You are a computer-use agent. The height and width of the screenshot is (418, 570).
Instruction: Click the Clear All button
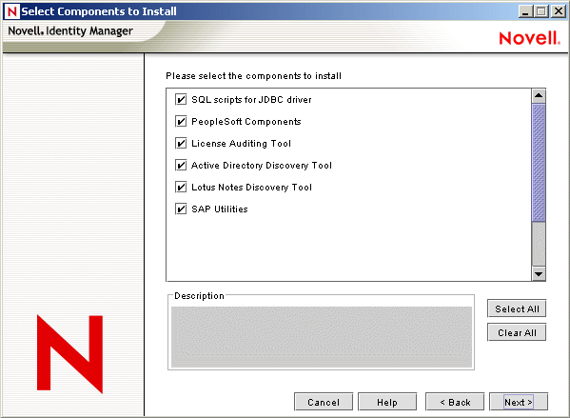pyautogui.click(x=517, y=332)
